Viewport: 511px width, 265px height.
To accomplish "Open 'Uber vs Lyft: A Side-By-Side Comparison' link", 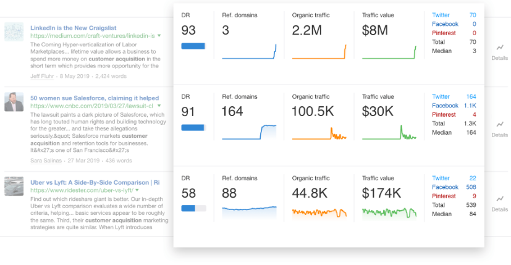I will click(95, 182).
